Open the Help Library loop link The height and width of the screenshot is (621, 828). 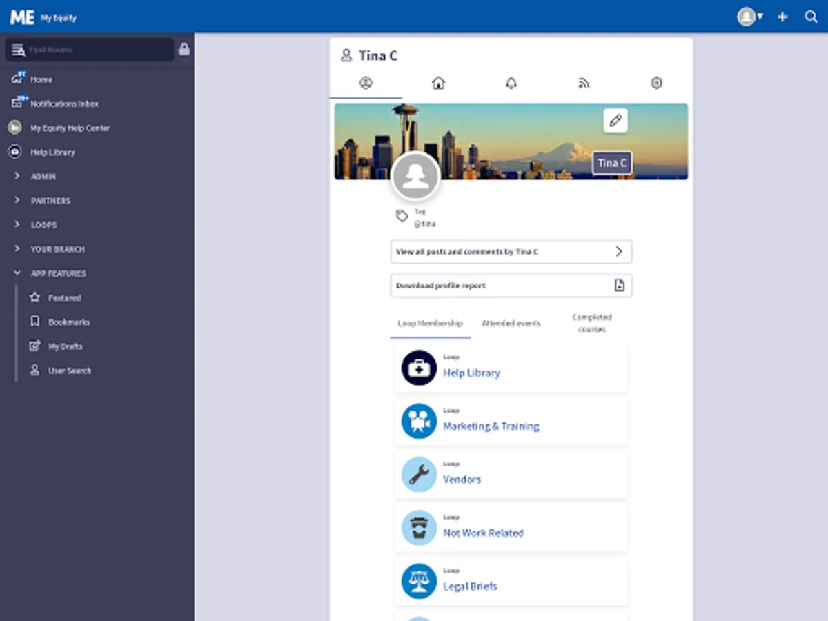point(471,373)
